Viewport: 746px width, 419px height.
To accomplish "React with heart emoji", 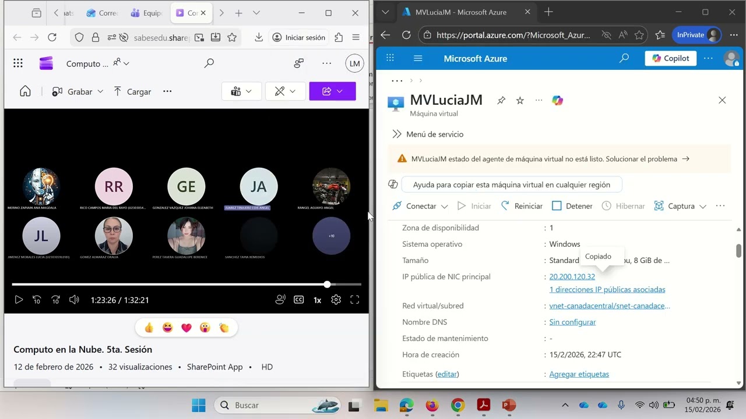I will point(186,328).
